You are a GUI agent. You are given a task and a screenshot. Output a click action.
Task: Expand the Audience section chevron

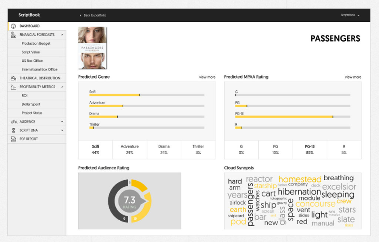coord(62,121)
